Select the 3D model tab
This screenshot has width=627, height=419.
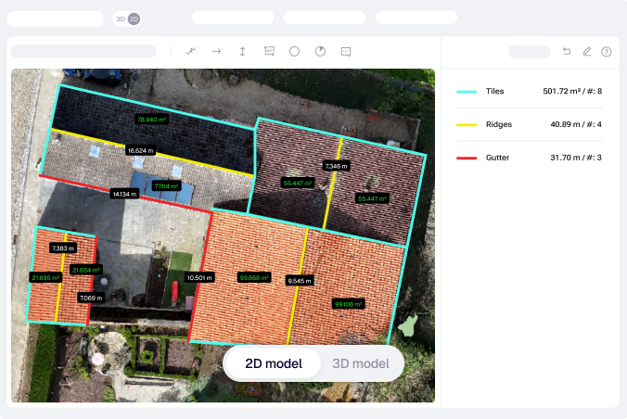pyautogui.click(x=360, y=363)
